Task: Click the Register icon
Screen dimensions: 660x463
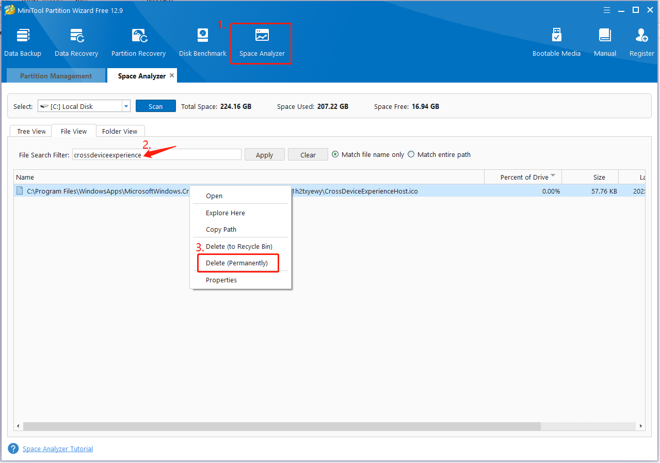Action: 641,42
